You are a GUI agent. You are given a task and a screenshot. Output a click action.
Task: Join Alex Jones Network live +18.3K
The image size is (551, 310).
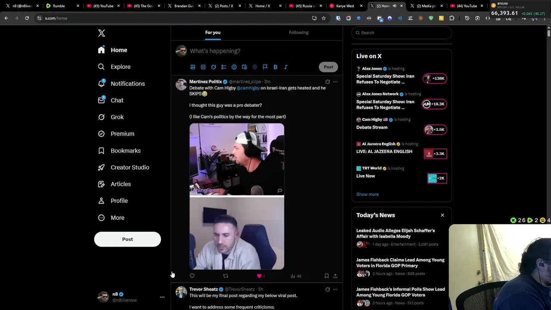(434, 104)
